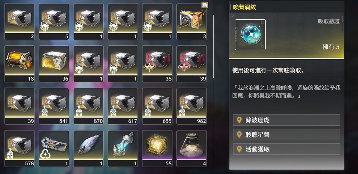This screenshot has width=358, height=174.
Task: Click the 喚聲渦紋 teal orb preview image
Action: click(251, 34)
